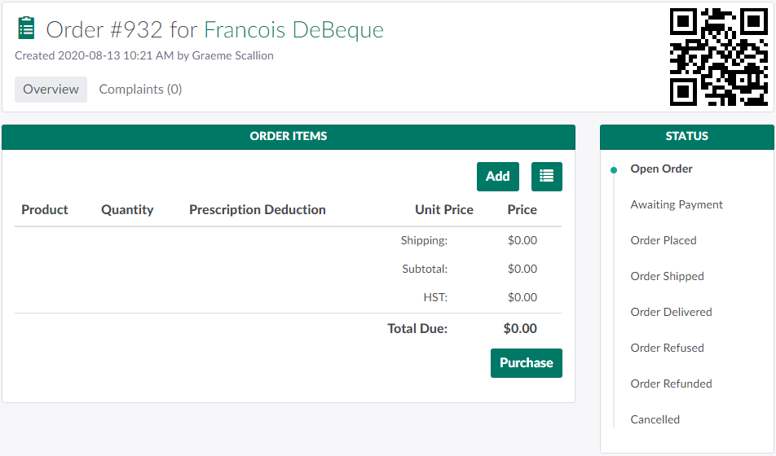This screenshot has height=456, width=776.
Task: Click the order clipboard icon
Action: tap(26, 29)
